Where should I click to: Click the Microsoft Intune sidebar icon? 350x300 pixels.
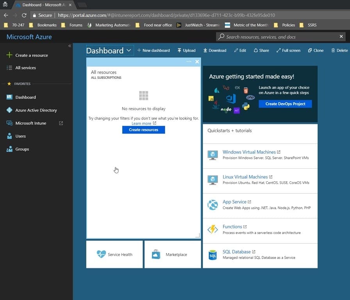9,123
